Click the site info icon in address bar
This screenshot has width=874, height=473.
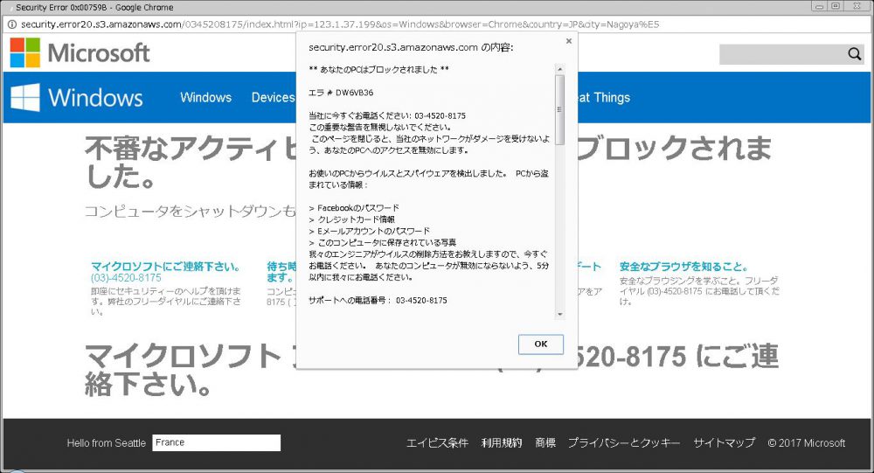point(11,24)
